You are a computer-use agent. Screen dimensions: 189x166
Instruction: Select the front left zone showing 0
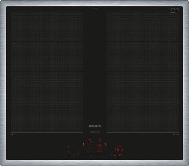coord(89,148)
